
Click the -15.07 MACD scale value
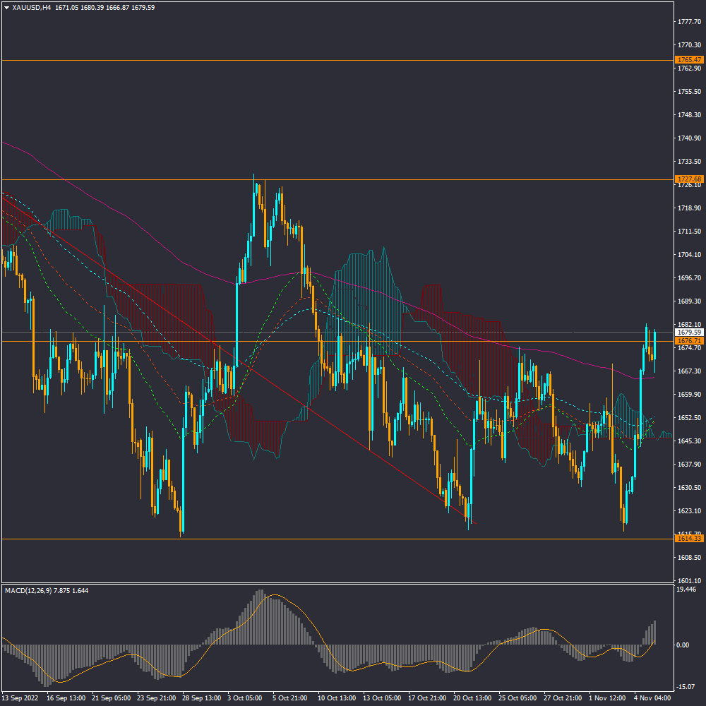[x=686, y=686]
